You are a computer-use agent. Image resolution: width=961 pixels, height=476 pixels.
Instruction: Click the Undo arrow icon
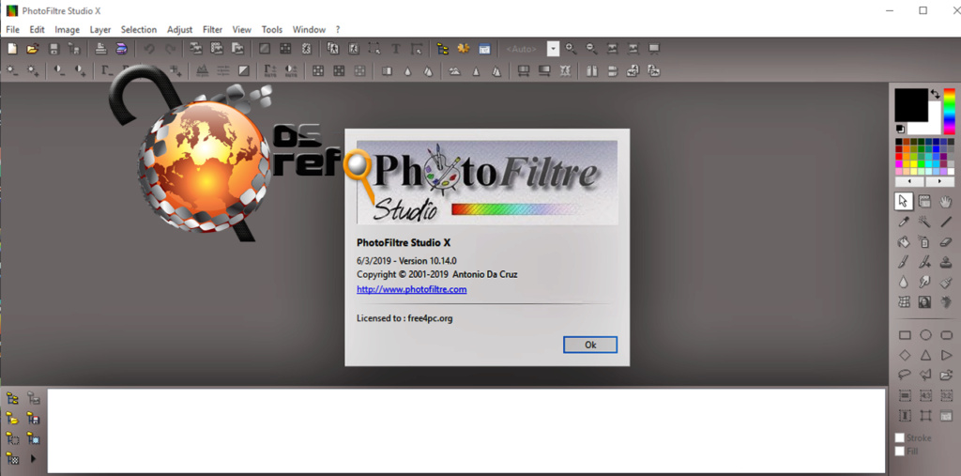point(149,49)
